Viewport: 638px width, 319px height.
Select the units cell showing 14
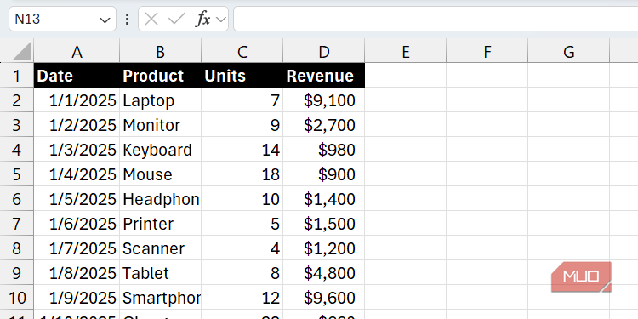coord(242,150)
